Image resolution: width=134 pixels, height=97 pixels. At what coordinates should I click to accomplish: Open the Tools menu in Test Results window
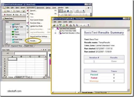point(65,22)
